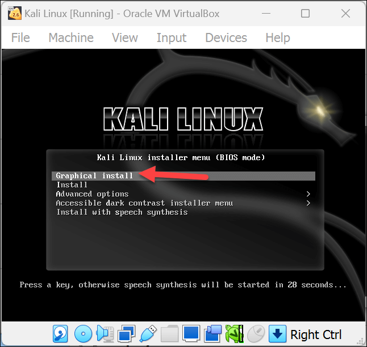Viewport: 367px width, 347px height.
Task: Open the Devices menu
Action: point(226,37)
